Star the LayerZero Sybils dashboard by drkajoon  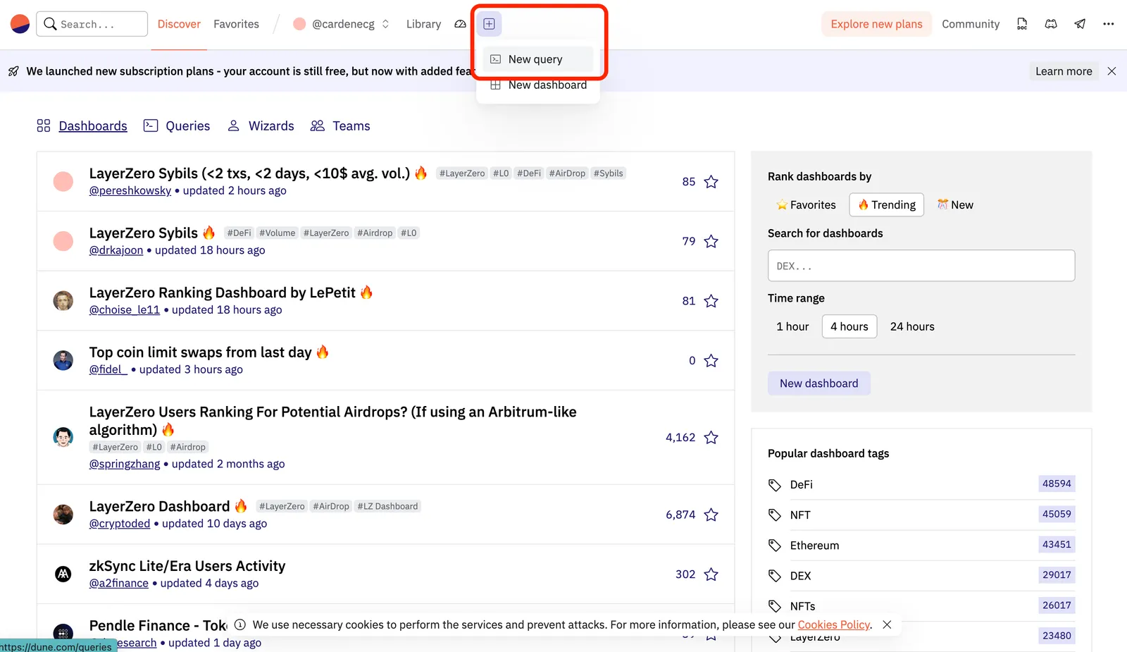click(x=711, y=241)
